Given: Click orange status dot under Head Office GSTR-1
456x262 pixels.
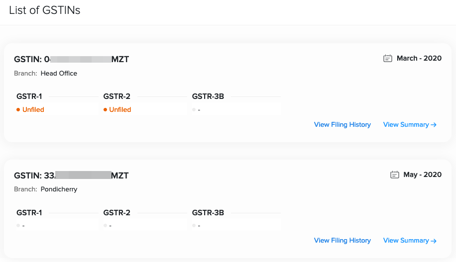Looking at the screenshot, I should pos(18,110).
